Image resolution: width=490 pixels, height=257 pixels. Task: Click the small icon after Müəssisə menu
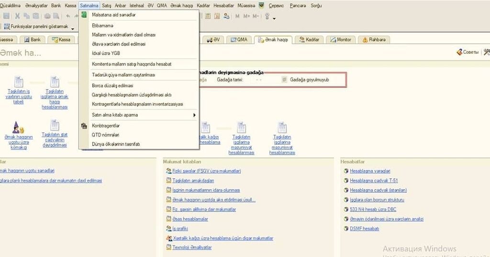click(261, 5)
